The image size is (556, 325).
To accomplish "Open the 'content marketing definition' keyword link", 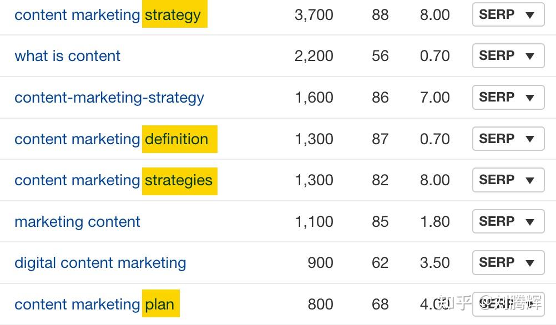I will pos(77,139).
